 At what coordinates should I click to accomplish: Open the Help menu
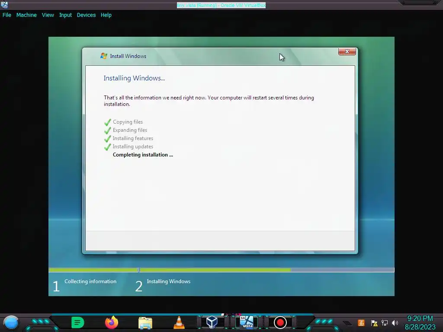106,15
